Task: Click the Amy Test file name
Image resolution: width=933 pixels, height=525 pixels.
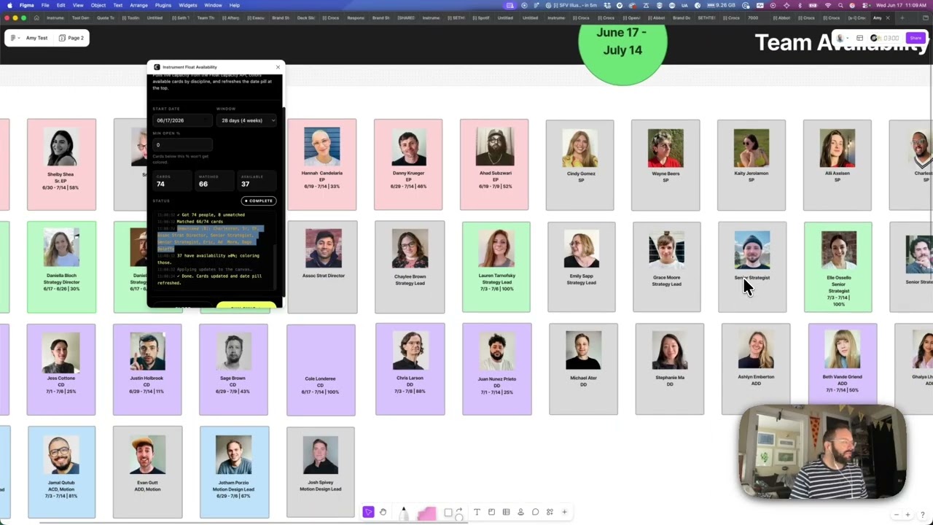Action: click(36, 38)
